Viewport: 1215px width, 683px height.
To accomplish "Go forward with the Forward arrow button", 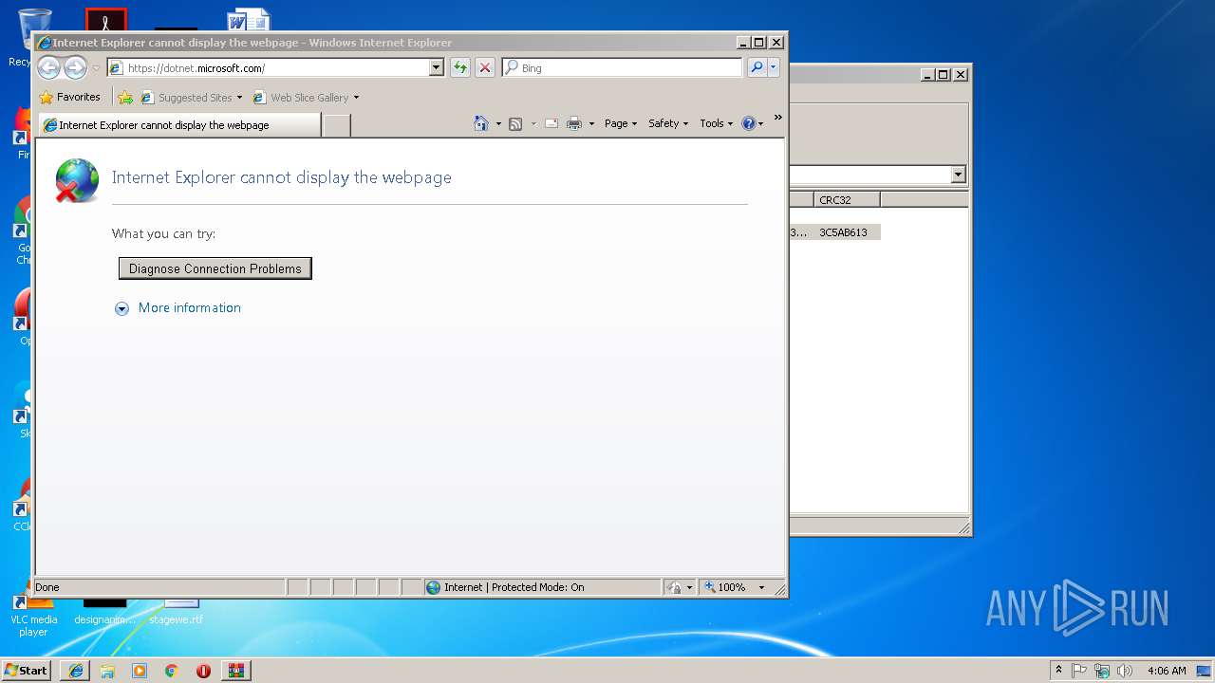I will [x=75, y=67].
